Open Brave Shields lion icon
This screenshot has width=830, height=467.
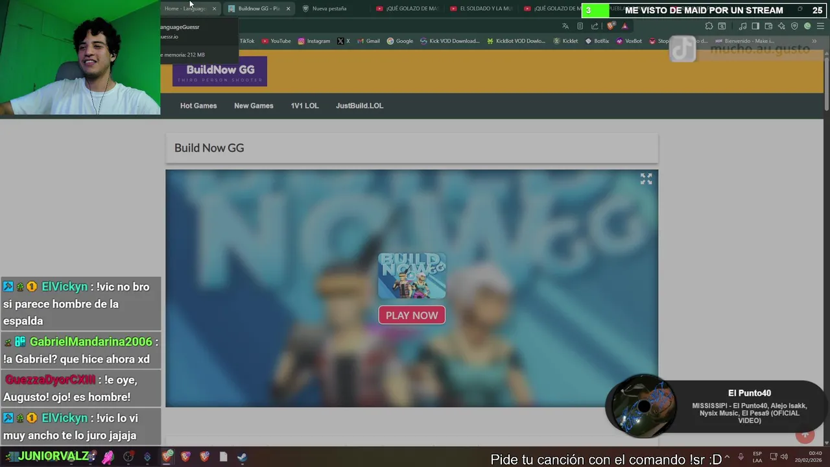coord(611,26)
